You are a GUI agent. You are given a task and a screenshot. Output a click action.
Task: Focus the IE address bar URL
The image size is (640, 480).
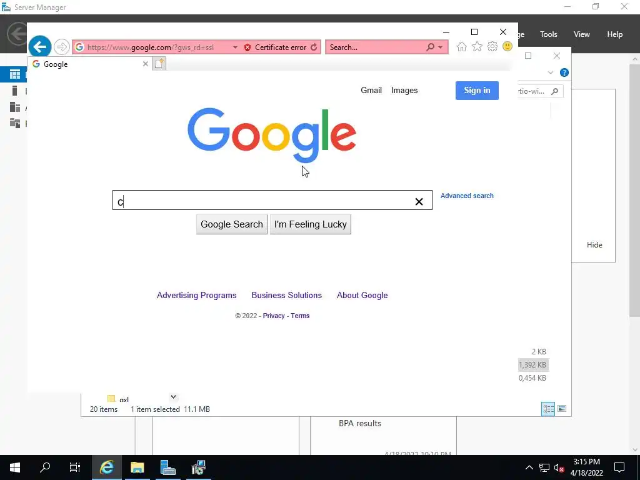pos(151,47)
